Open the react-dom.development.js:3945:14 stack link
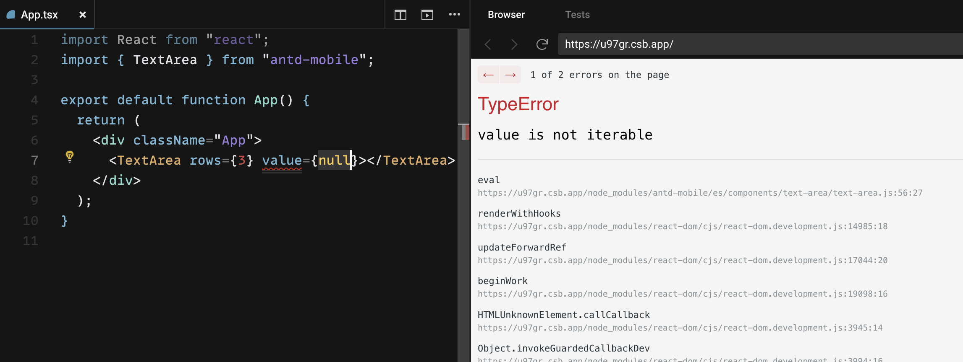Screen dimensions: 963x362 [x=680, y=328]
